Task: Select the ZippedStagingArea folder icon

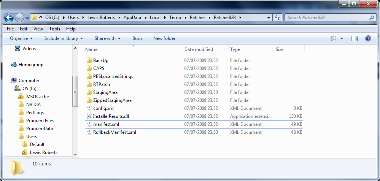Action: 89,100
